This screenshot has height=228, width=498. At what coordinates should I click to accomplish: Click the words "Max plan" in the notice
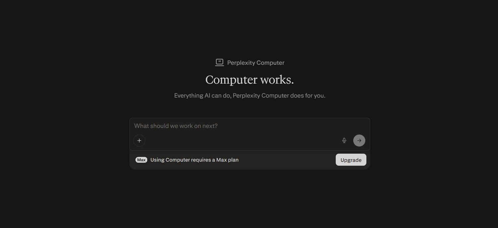tap(227, 160)
